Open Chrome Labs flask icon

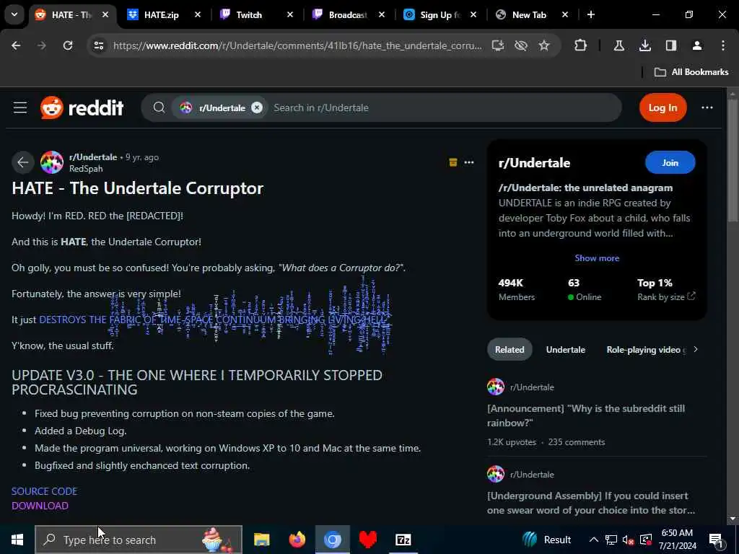click(618, 45)
